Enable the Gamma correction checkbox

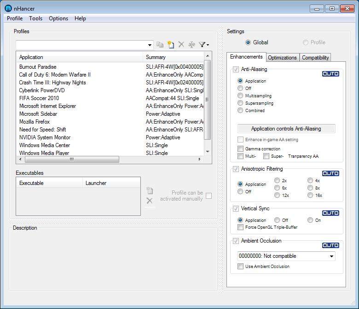click(x=240, y=149)
